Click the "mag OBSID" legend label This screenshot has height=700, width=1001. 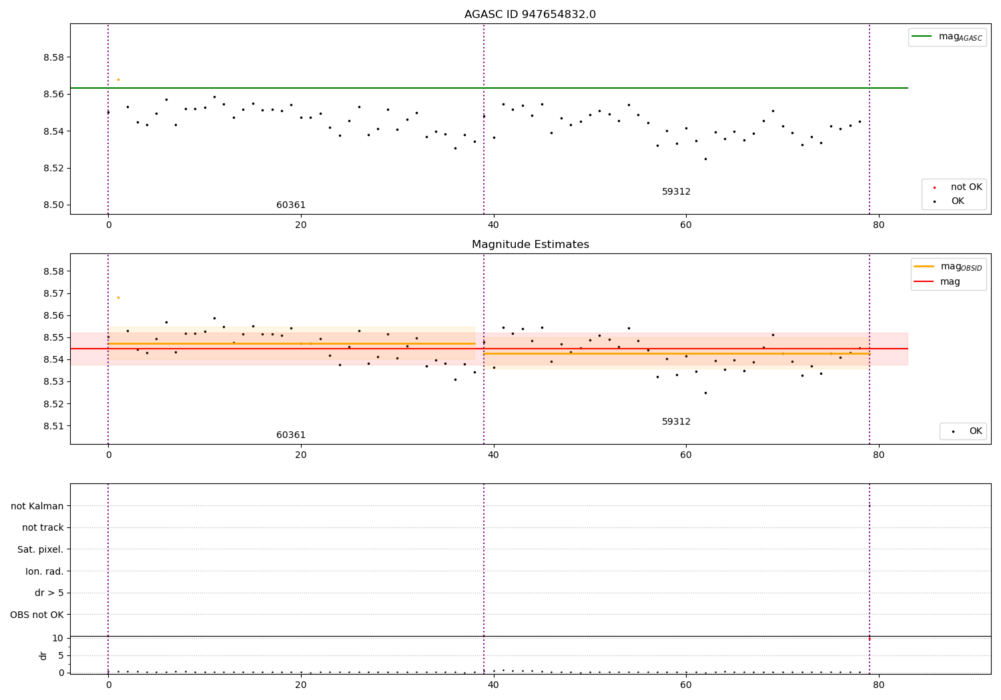962,267
